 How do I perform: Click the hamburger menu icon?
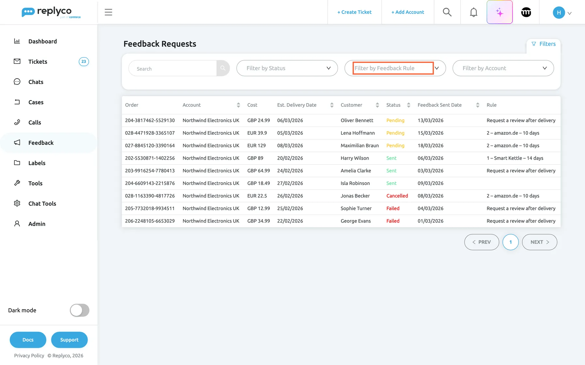(108, 12)
